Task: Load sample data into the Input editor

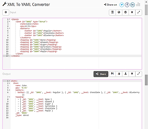Action: coord(112,12)
